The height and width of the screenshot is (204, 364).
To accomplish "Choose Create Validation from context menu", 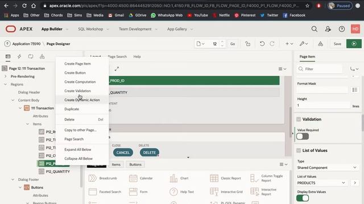I will [82, 91].
